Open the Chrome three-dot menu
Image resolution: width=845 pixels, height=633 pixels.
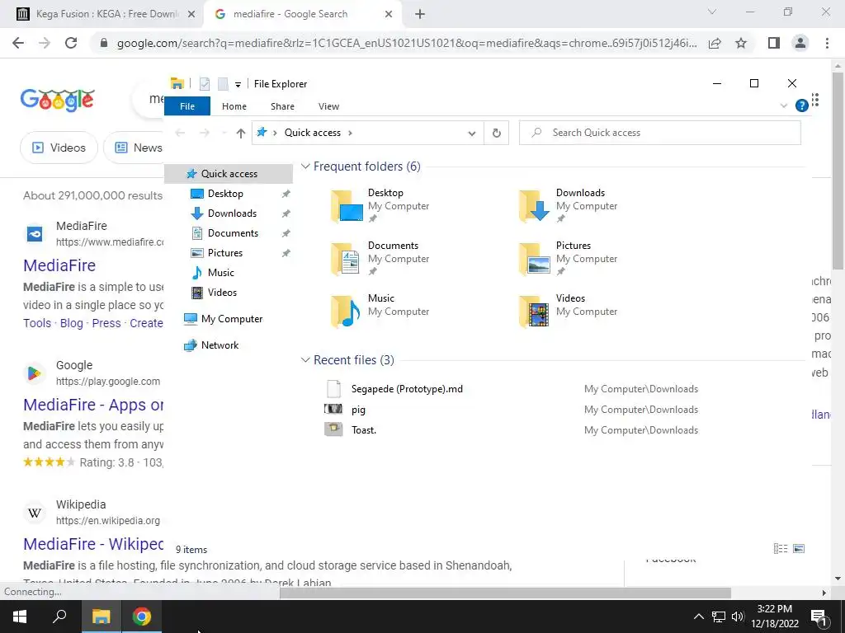(827, 43)
